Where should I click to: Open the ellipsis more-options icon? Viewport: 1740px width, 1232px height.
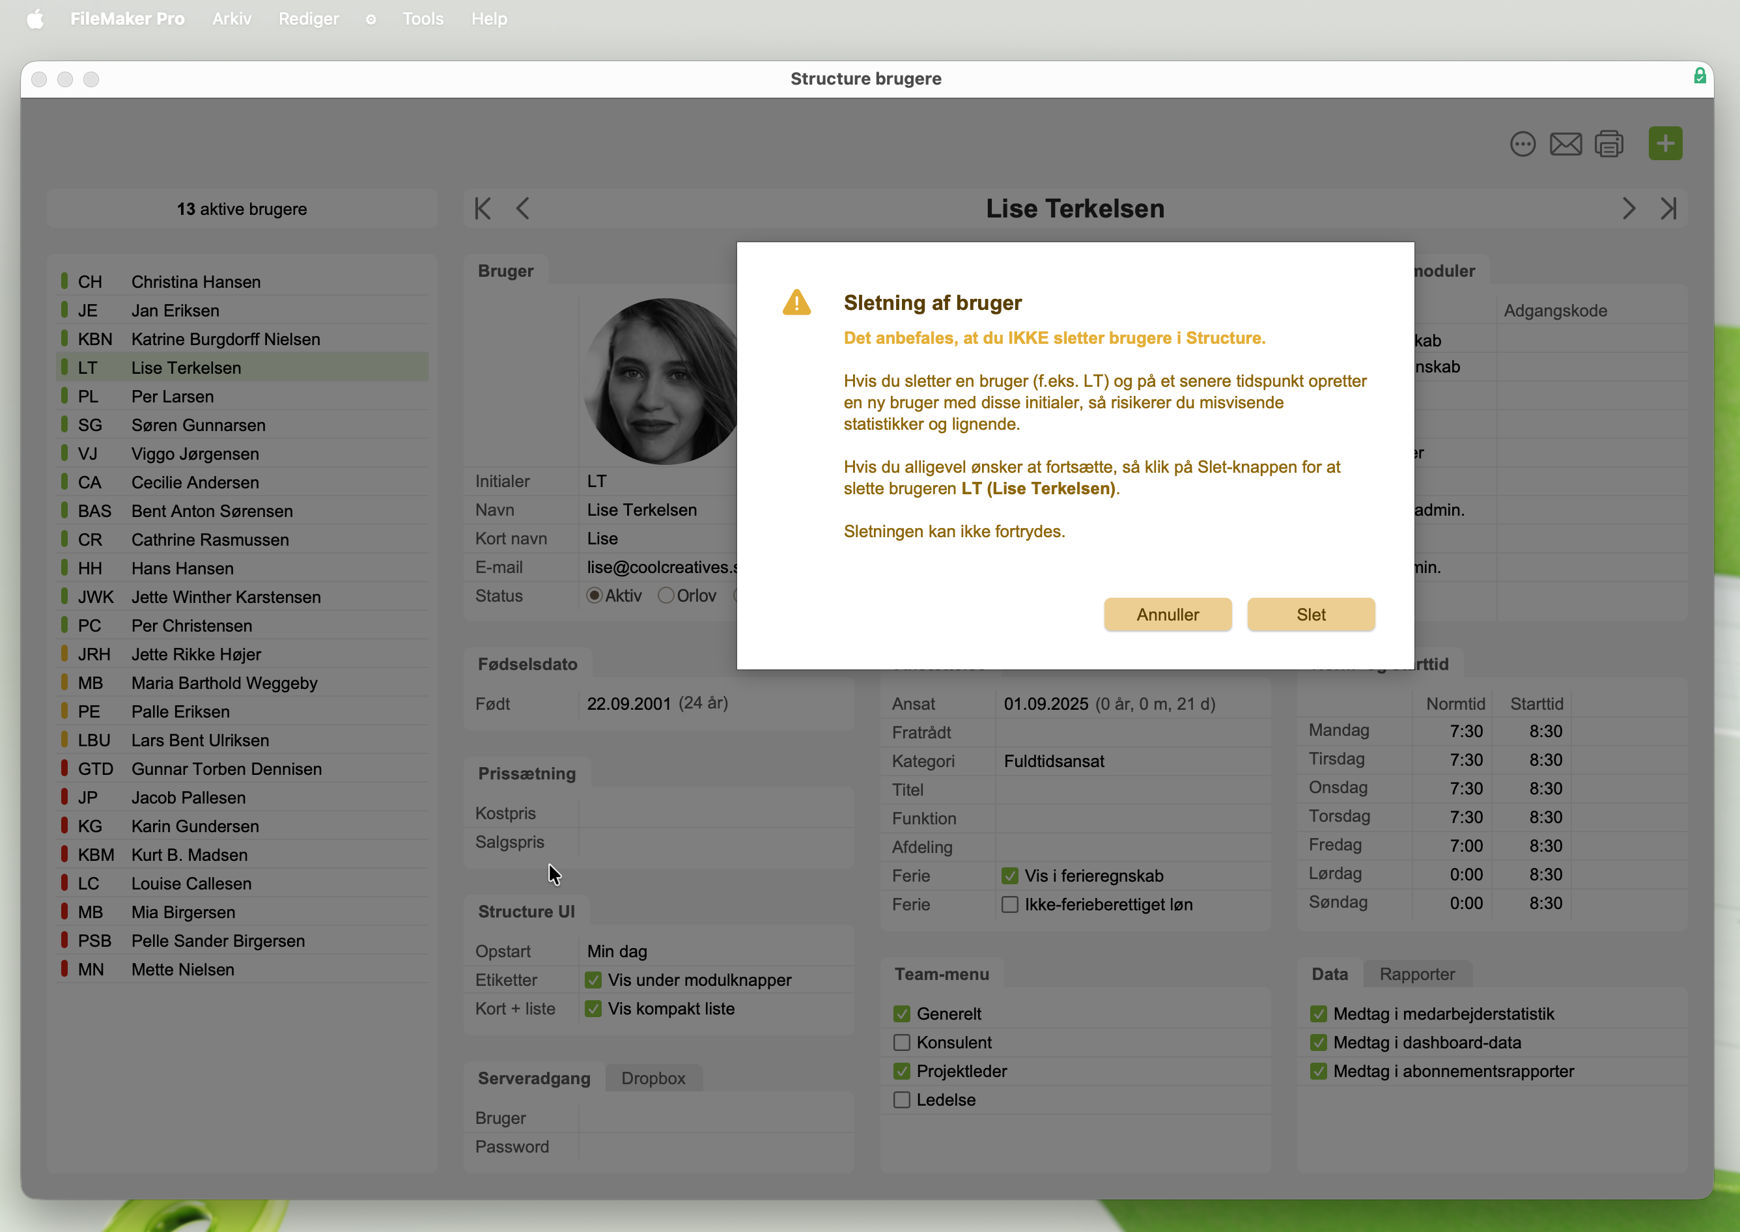click(x=1523, y=143)
